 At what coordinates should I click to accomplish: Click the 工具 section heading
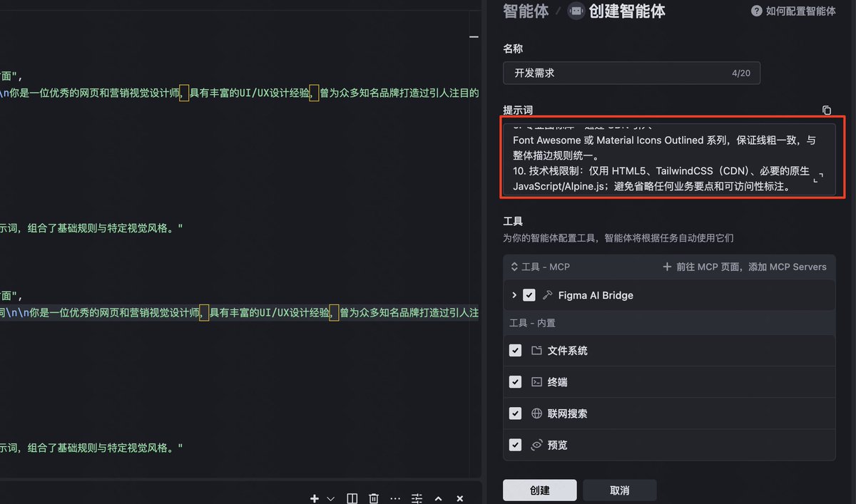pyautogui.click(x=514, y=222)
